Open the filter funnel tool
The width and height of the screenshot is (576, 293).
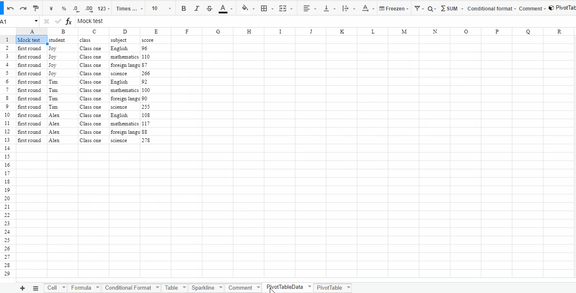pyautogui.click(x=417, y=8)
